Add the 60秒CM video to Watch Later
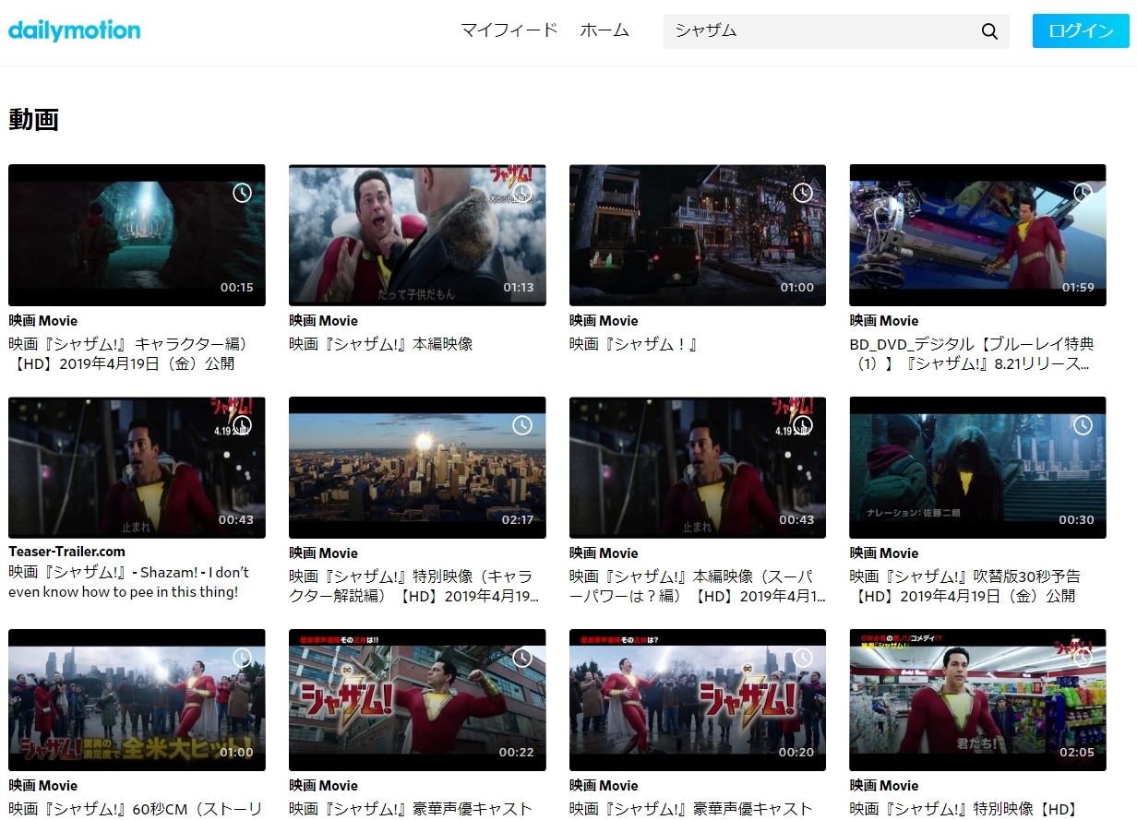 (242, 658)
